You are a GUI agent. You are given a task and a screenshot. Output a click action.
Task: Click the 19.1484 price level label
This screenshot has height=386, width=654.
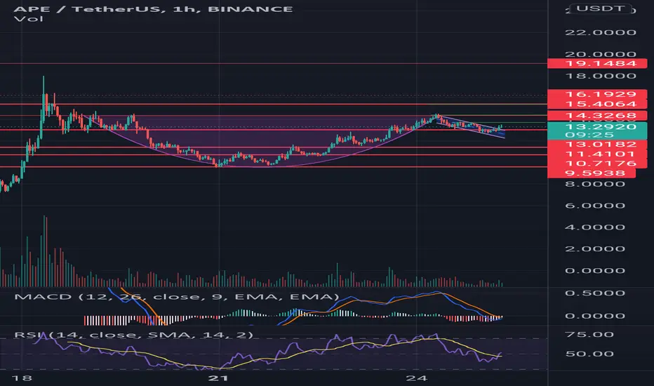pyautogui.click(x=597, y=63)
